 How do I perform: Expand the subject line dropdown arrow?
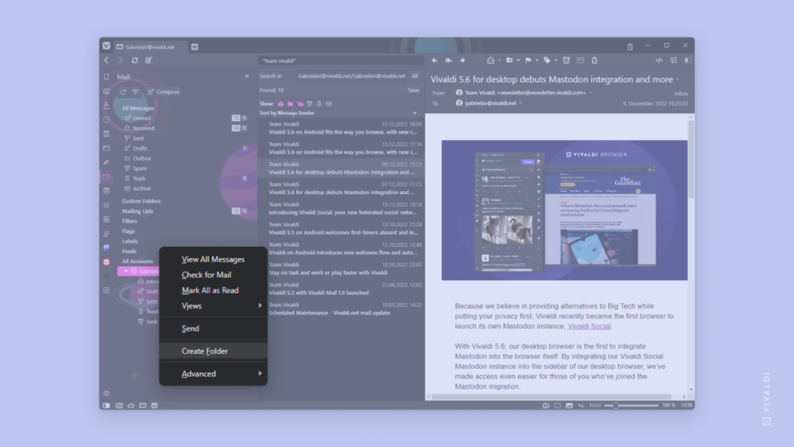pyautogui.click(x=678, y=80)
